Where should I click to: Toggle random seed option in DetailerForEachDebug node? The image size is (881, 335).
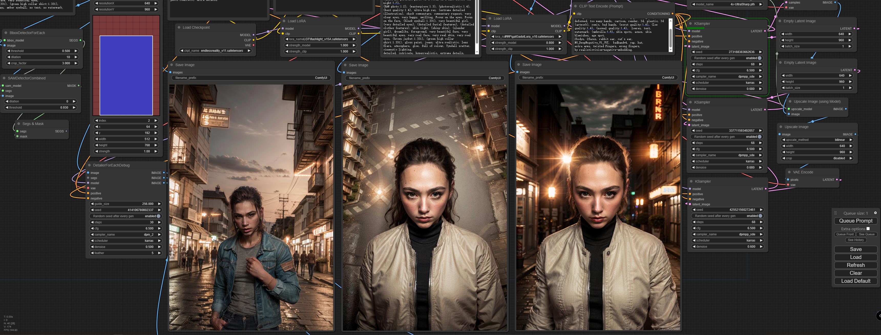[x=158, y=216]
